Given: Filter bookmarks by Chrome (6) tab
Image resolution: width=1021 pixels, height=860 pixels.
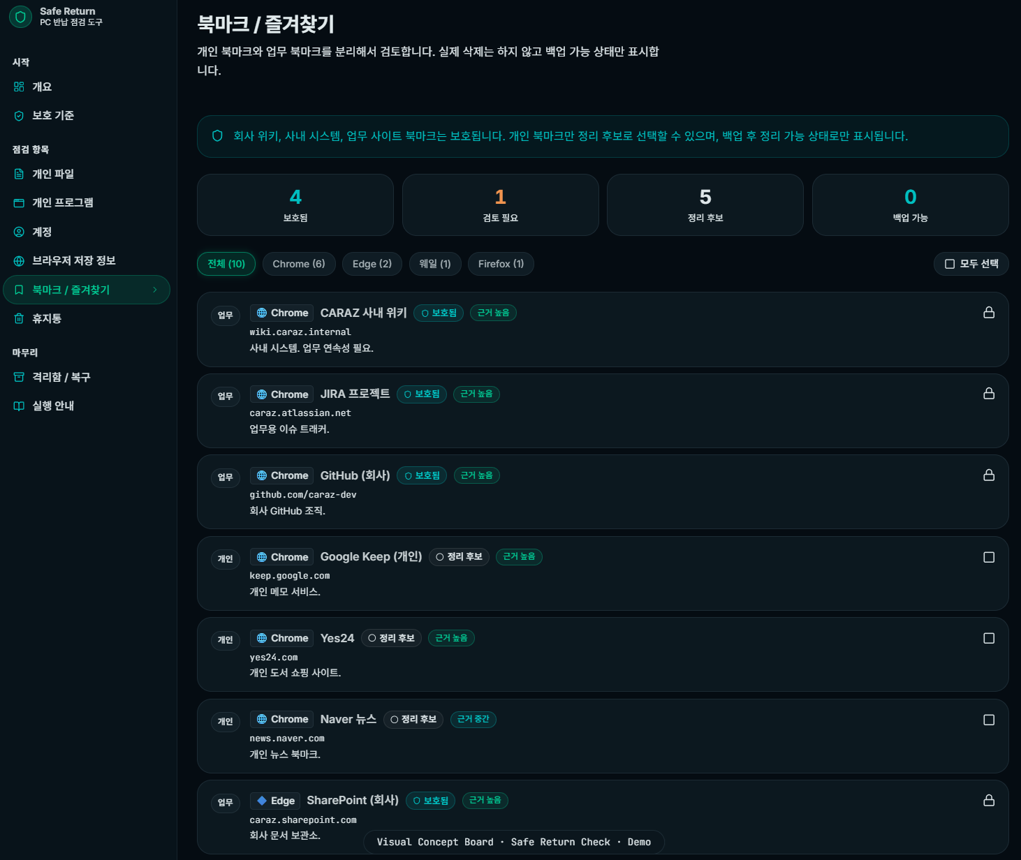Looking at the screenshot, I should pyautogui.click(x=298, y=264).
